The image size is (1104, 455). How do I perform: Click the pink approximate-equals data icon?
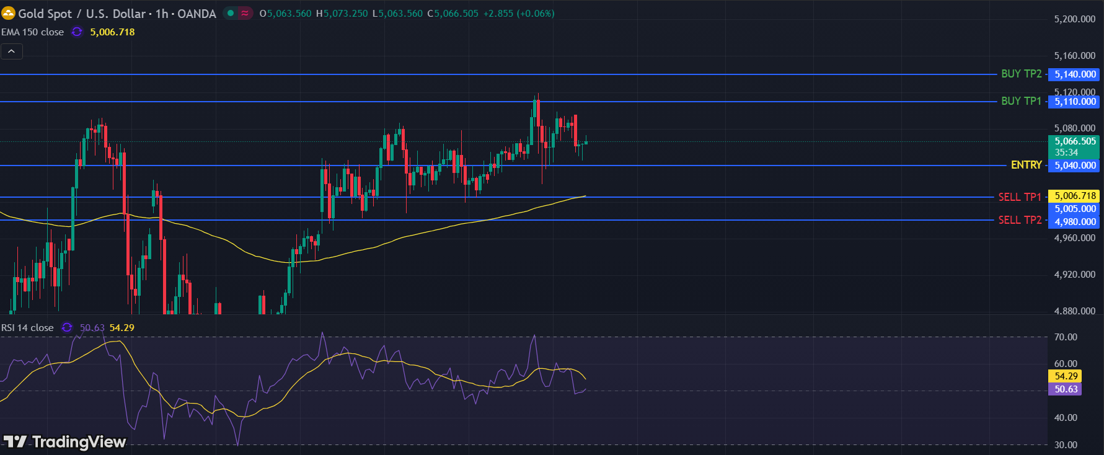point(245,13)
